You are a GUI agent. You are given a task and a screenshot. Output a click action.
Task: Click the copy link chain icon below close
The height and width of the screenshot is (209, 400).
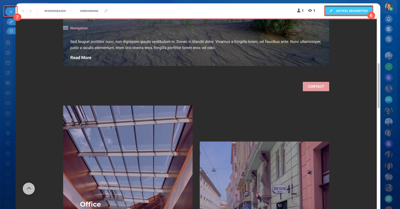[x=11, y=22]
